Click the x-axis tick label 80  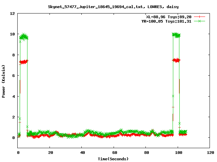click(x=146, y=153)
